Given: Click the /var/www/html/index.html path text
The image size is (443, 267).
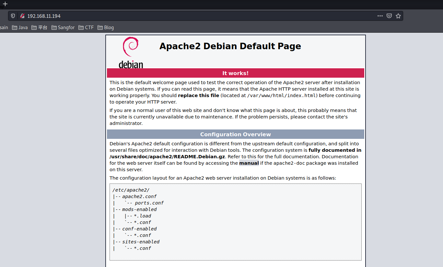Looking at the screenshot, I should click(x=281, y=95).
